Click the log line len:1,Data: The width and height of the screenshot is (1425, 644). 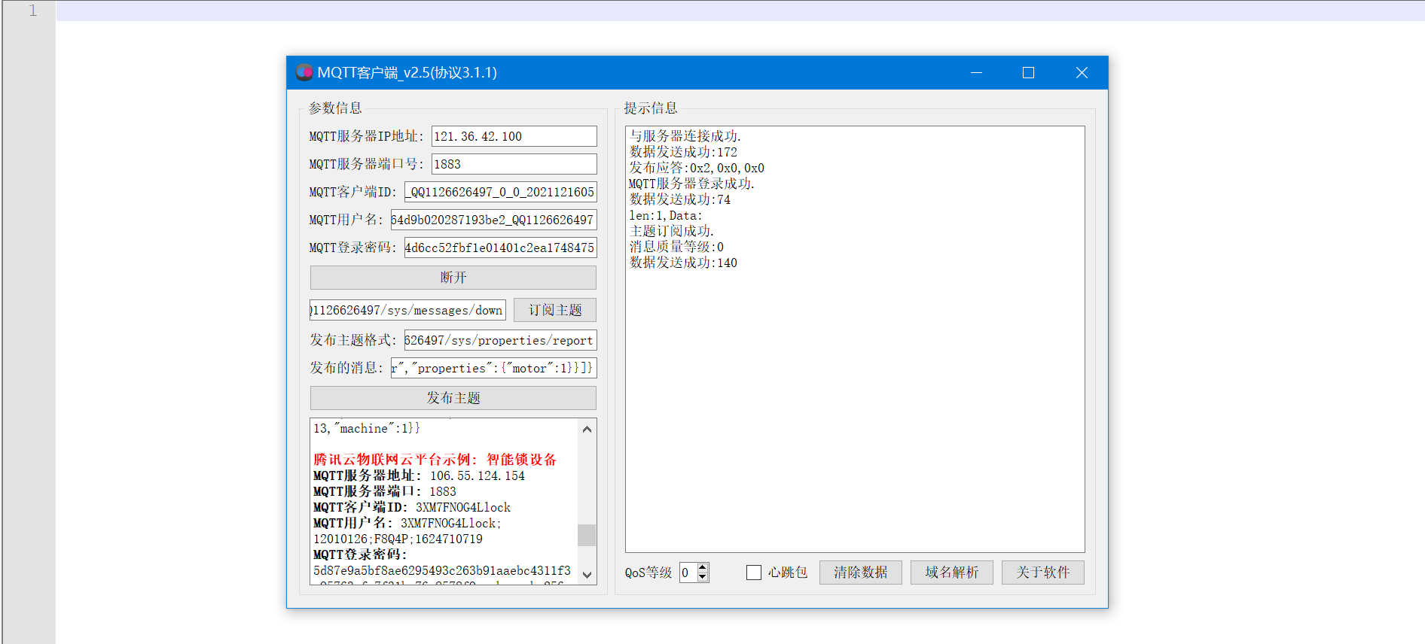point(666,215)
